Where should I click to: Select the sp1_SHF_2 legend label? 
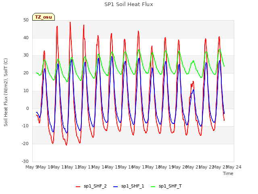click(x=95, y=186)
